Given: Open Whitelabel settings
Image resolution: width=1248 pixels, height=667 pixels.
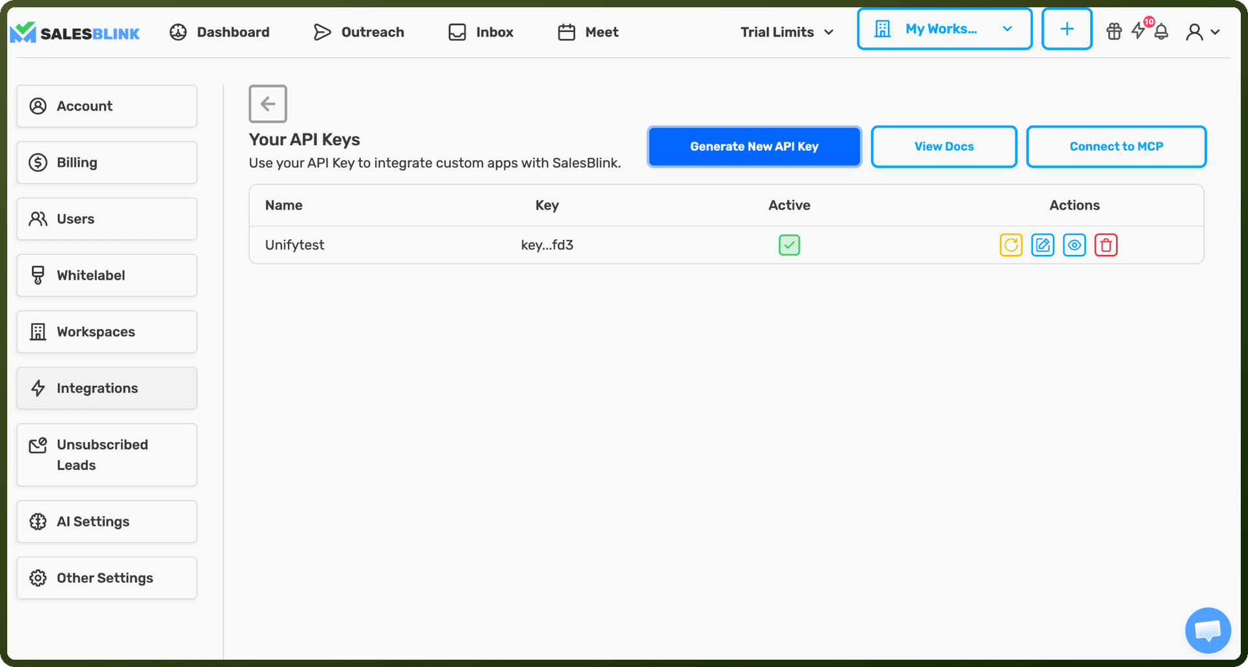Looking at the screenshot, I should coord(107,276).
